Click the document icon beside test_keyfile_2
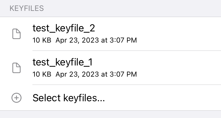The width and height of the screenshot is (221, 118). pos(17,34)
